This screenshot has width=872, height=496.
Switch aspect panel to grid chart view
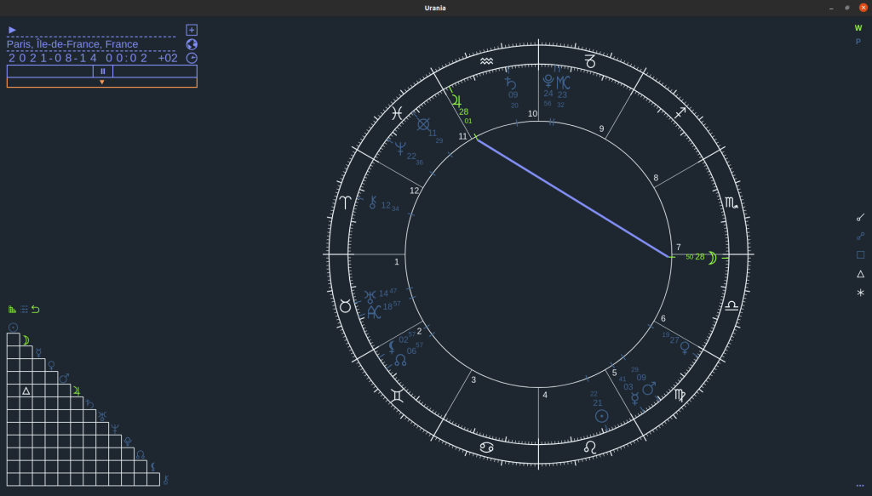[x=12, y=309]
